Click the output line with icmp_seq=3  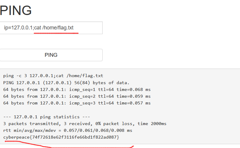(77, 103)
